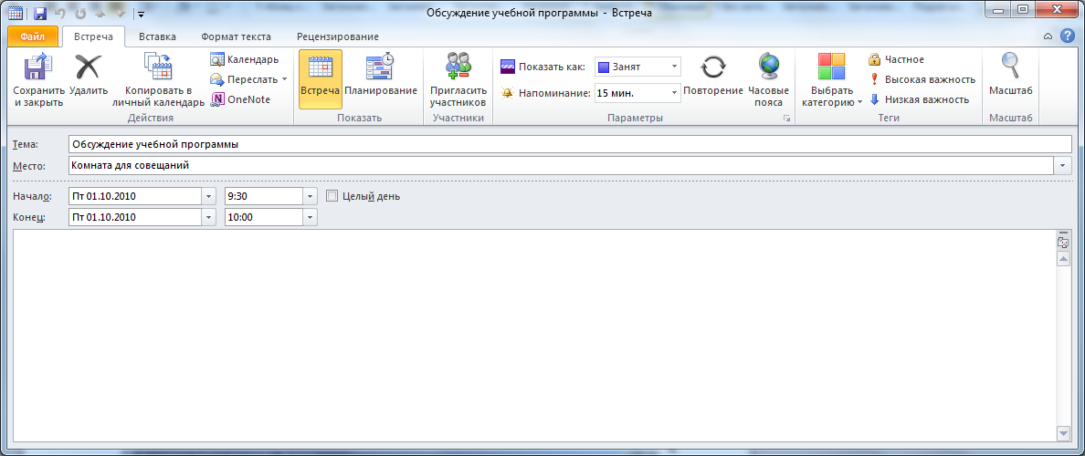Send to OneNote
This screenshot has width=1085, height=456.
239,99
